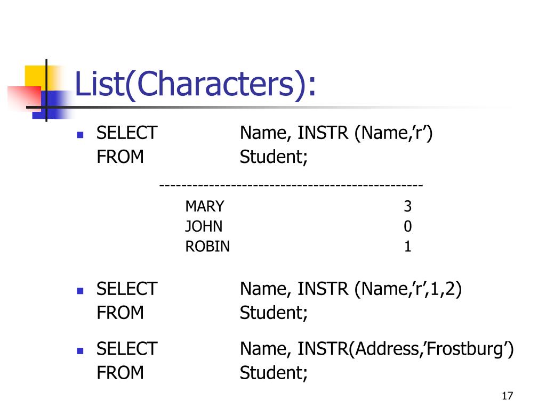
Task: Click the dashed separator line
Action: (291, 185)
